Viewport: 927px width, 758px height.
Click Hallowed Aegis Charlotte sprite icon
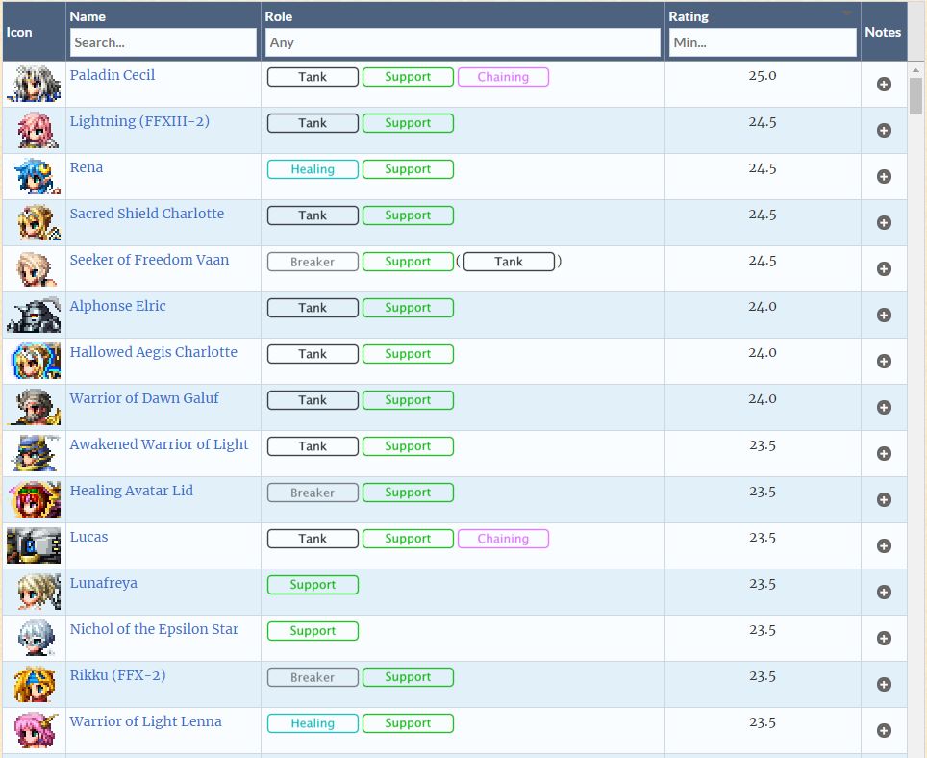click(36, 360)
